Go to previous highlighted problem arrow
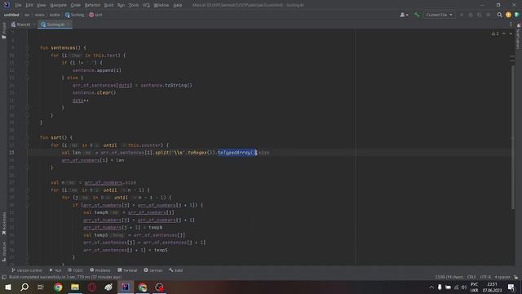Image resolution: width=522 pixels, height=294 pixels. click(504, 33)
